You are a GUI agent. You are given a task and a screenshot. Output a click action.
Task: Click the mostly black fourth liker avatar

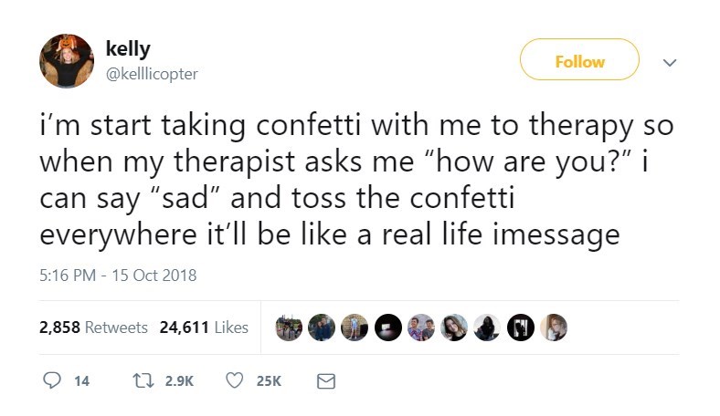point(387,328)
